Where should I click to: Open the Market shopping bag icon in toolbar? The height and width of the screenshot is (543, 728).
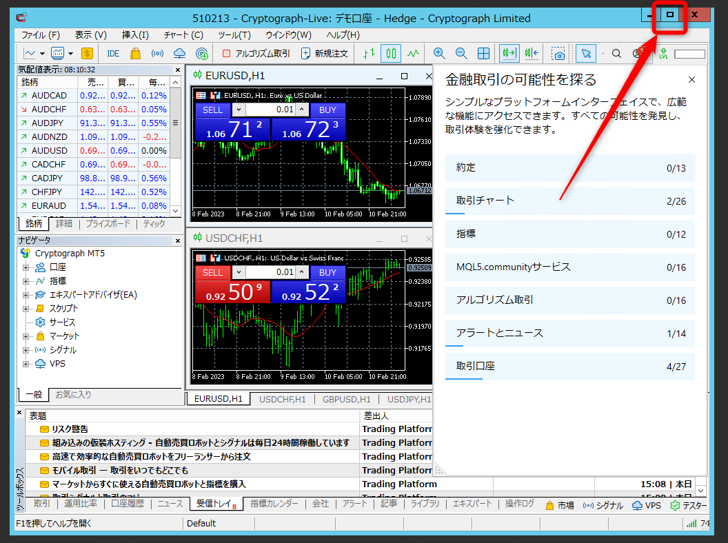pos(135,53)
